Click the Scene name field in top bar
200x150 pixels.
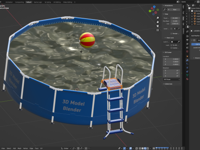point(188,2)
